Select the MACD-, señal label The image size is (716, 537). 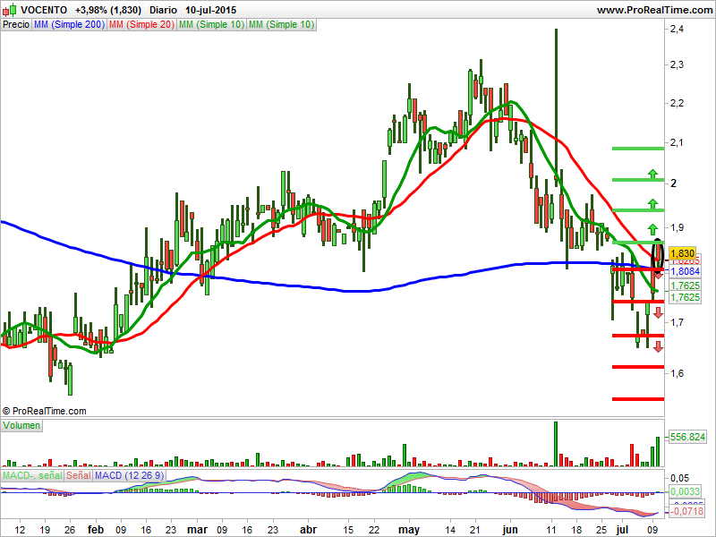click(32, 475)
